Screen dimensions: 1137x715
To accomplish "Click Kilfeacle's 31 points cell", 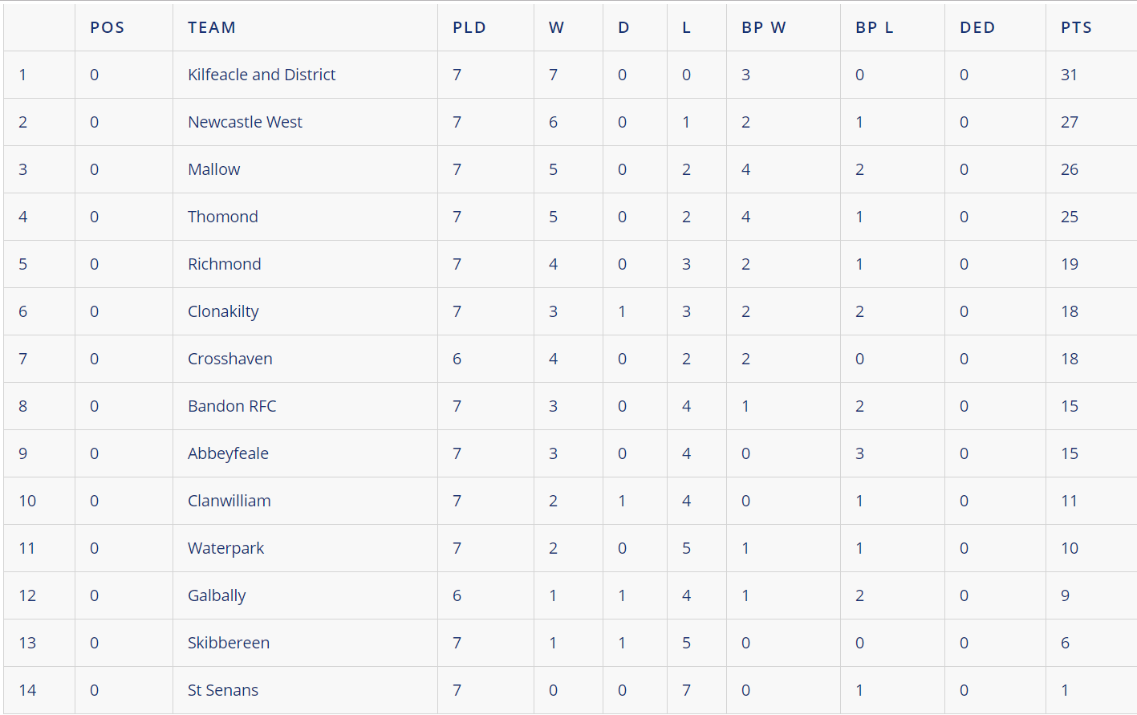I will [x=1069, y=75].
